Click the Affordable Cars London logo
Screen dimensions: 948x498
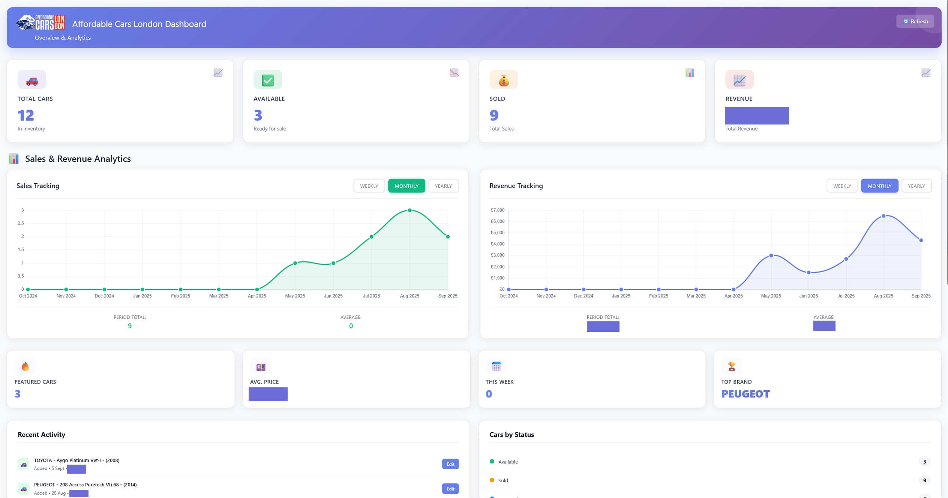[40, 22]
